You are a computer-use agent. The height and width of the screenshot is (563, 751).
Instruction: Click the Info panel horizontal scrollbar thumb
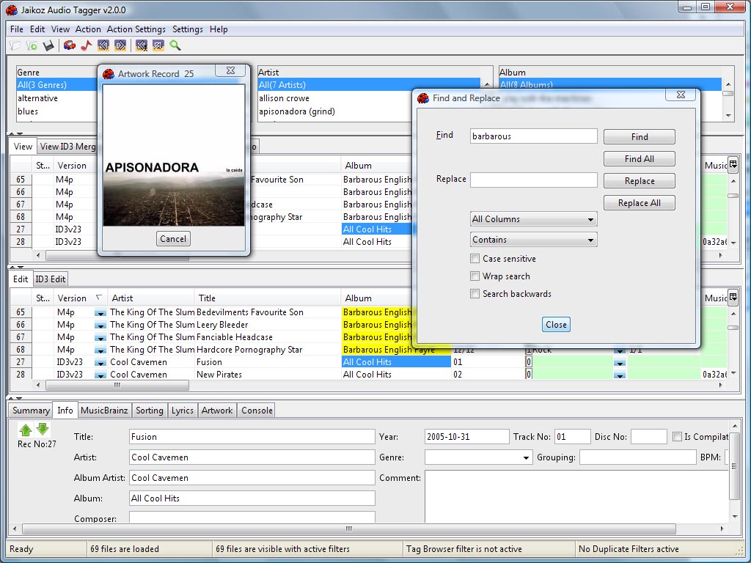click(349, 529)
